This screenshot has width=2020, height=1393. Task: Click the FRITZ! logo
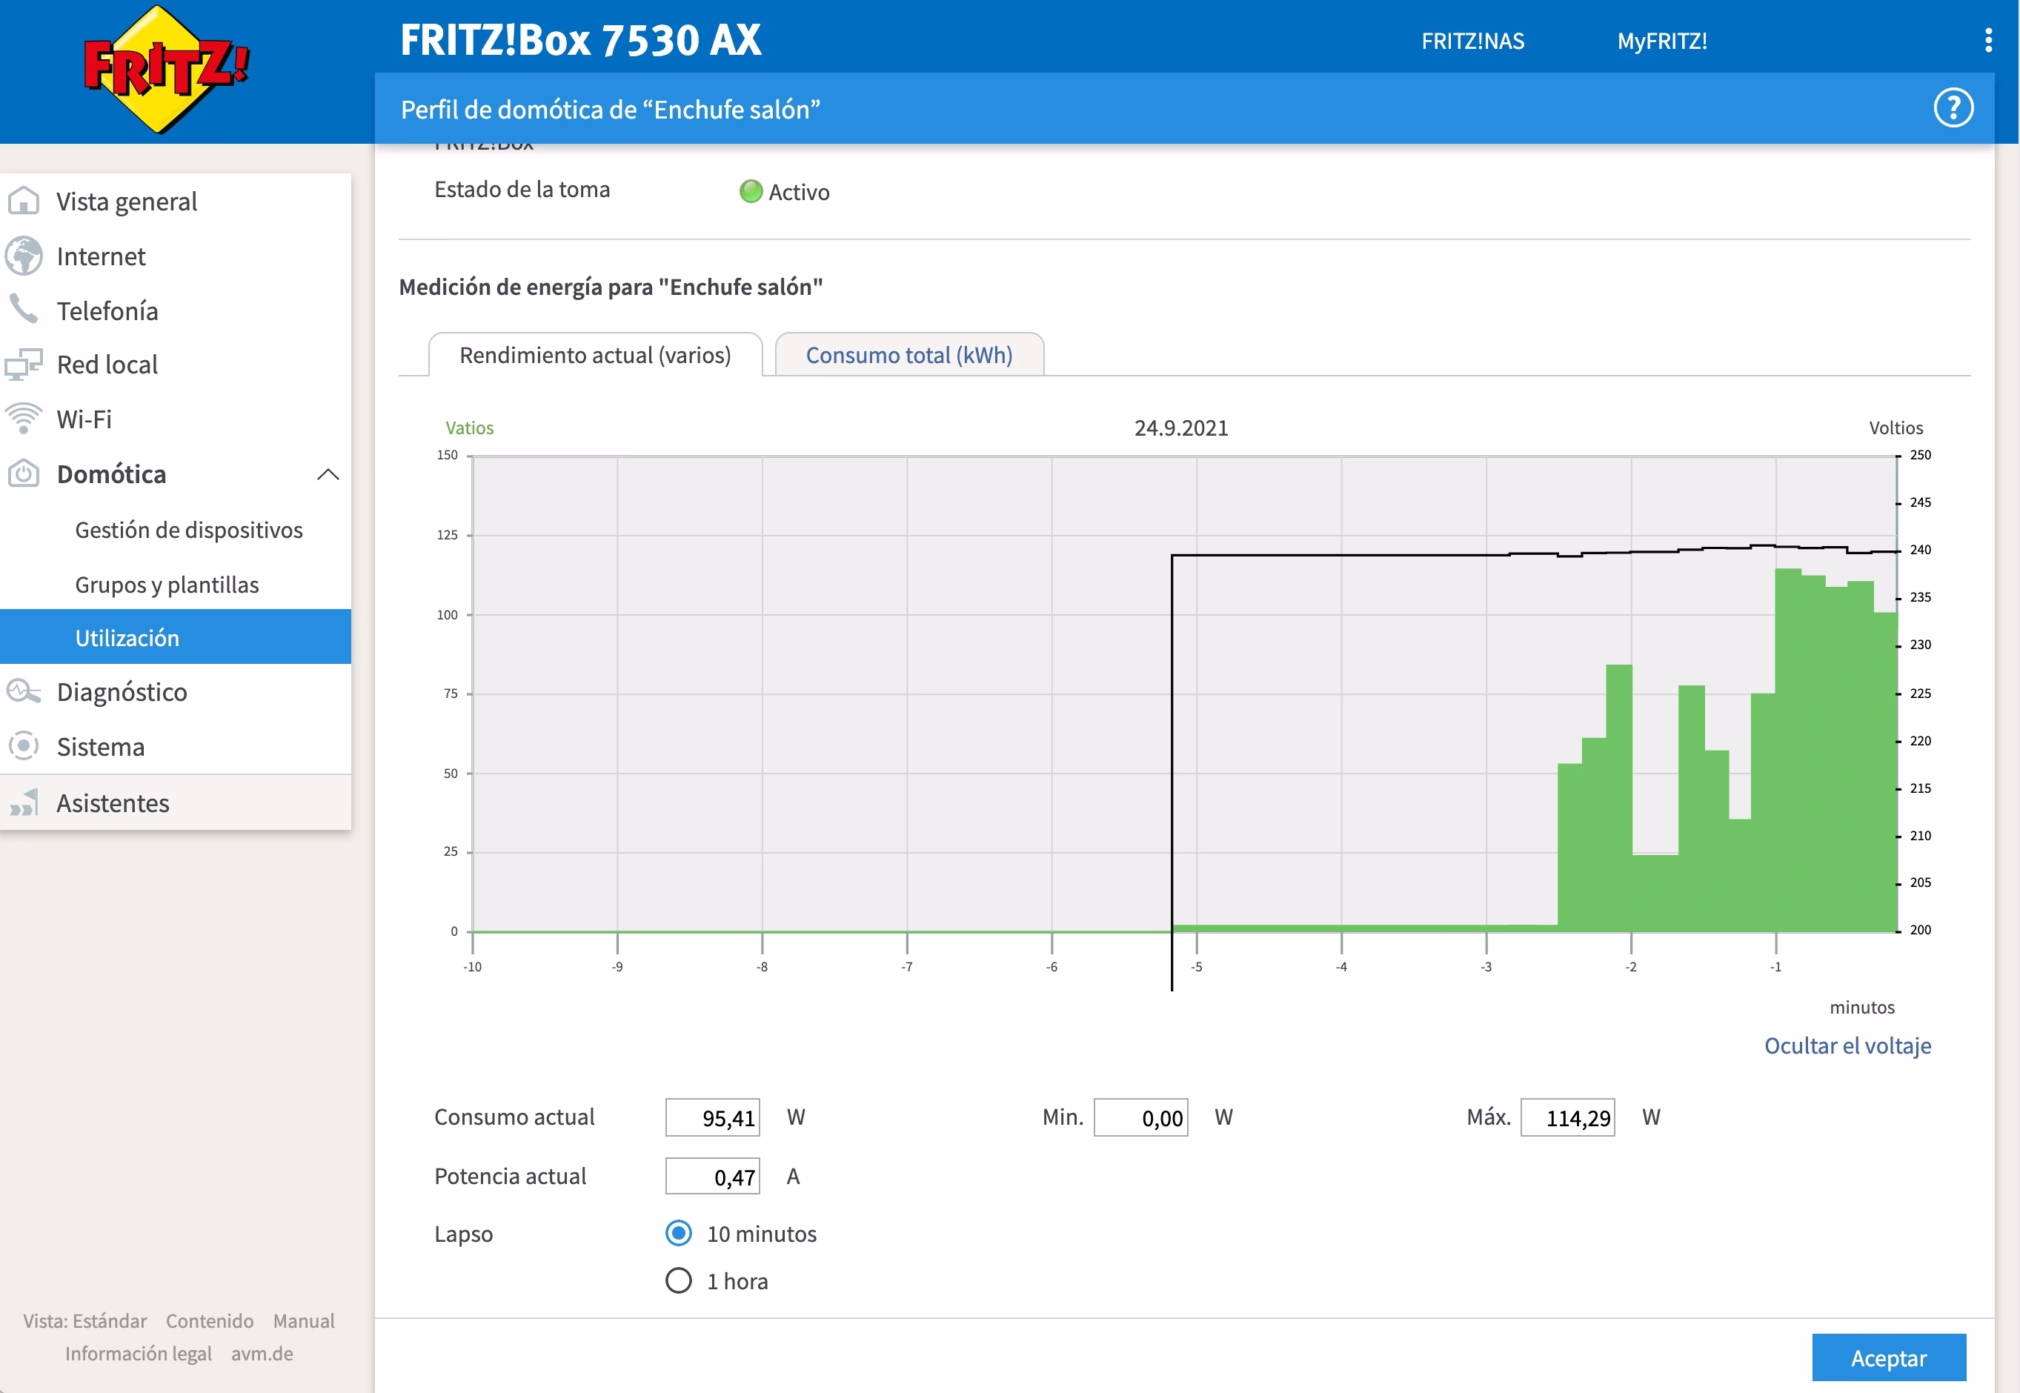(x=166, y=69)
